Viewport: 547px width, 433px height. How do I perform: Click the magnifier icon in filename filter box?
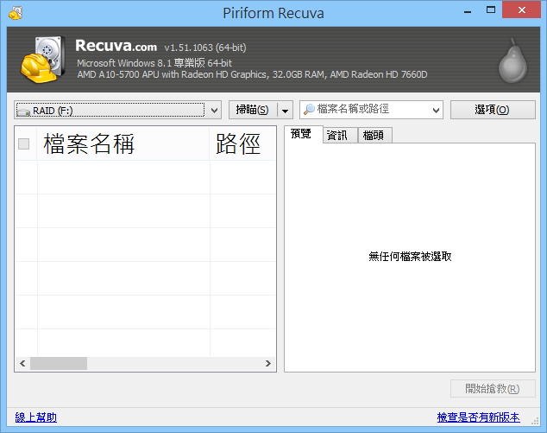pos(309,110)
